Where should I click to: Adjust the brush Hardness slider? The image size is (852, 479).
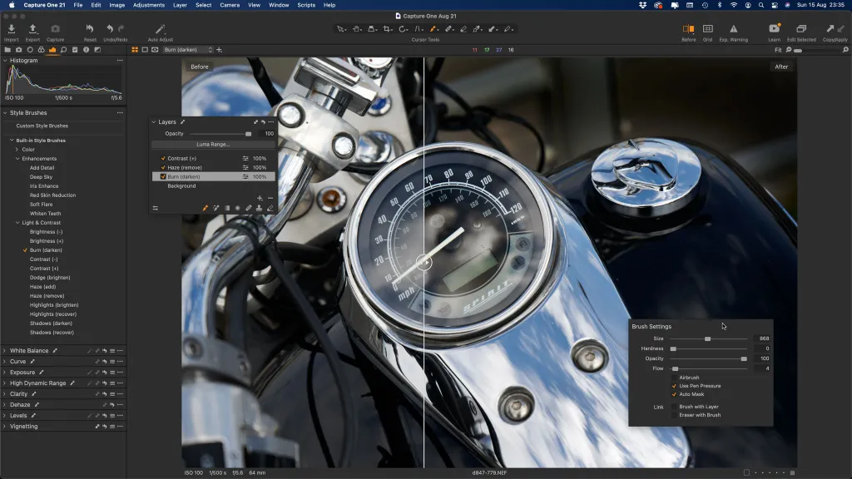(708, 348)
